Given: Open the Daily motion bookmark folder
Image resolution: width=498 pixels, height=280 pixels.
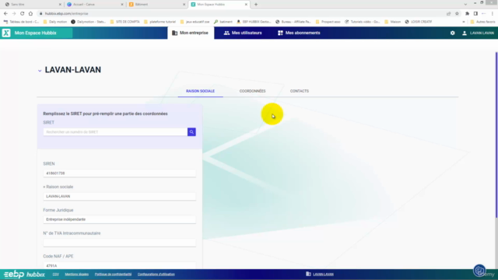Looking at the screenshot, I should tap(55, 22).
